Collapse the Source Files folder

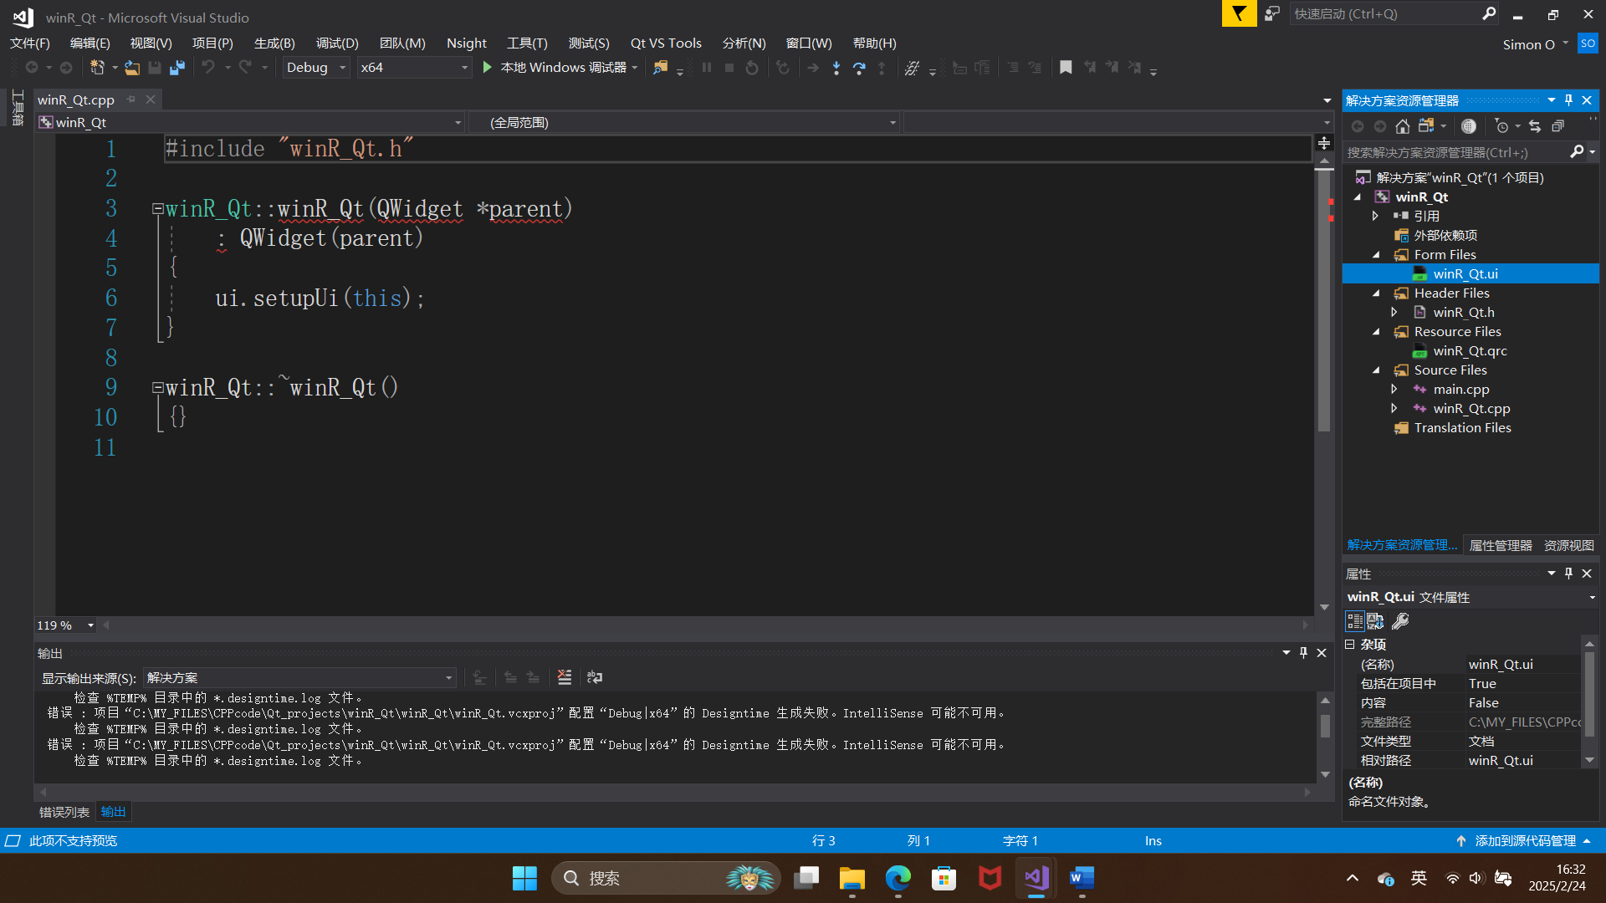tap(1377, 370)
